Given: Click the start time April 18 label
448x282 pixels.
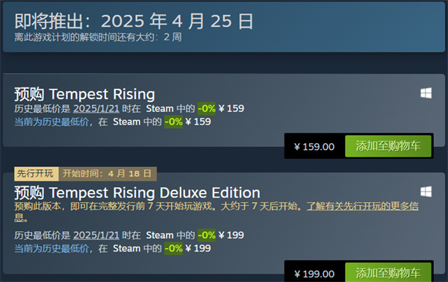Looking at the screenshot, I should pos(108,174).
